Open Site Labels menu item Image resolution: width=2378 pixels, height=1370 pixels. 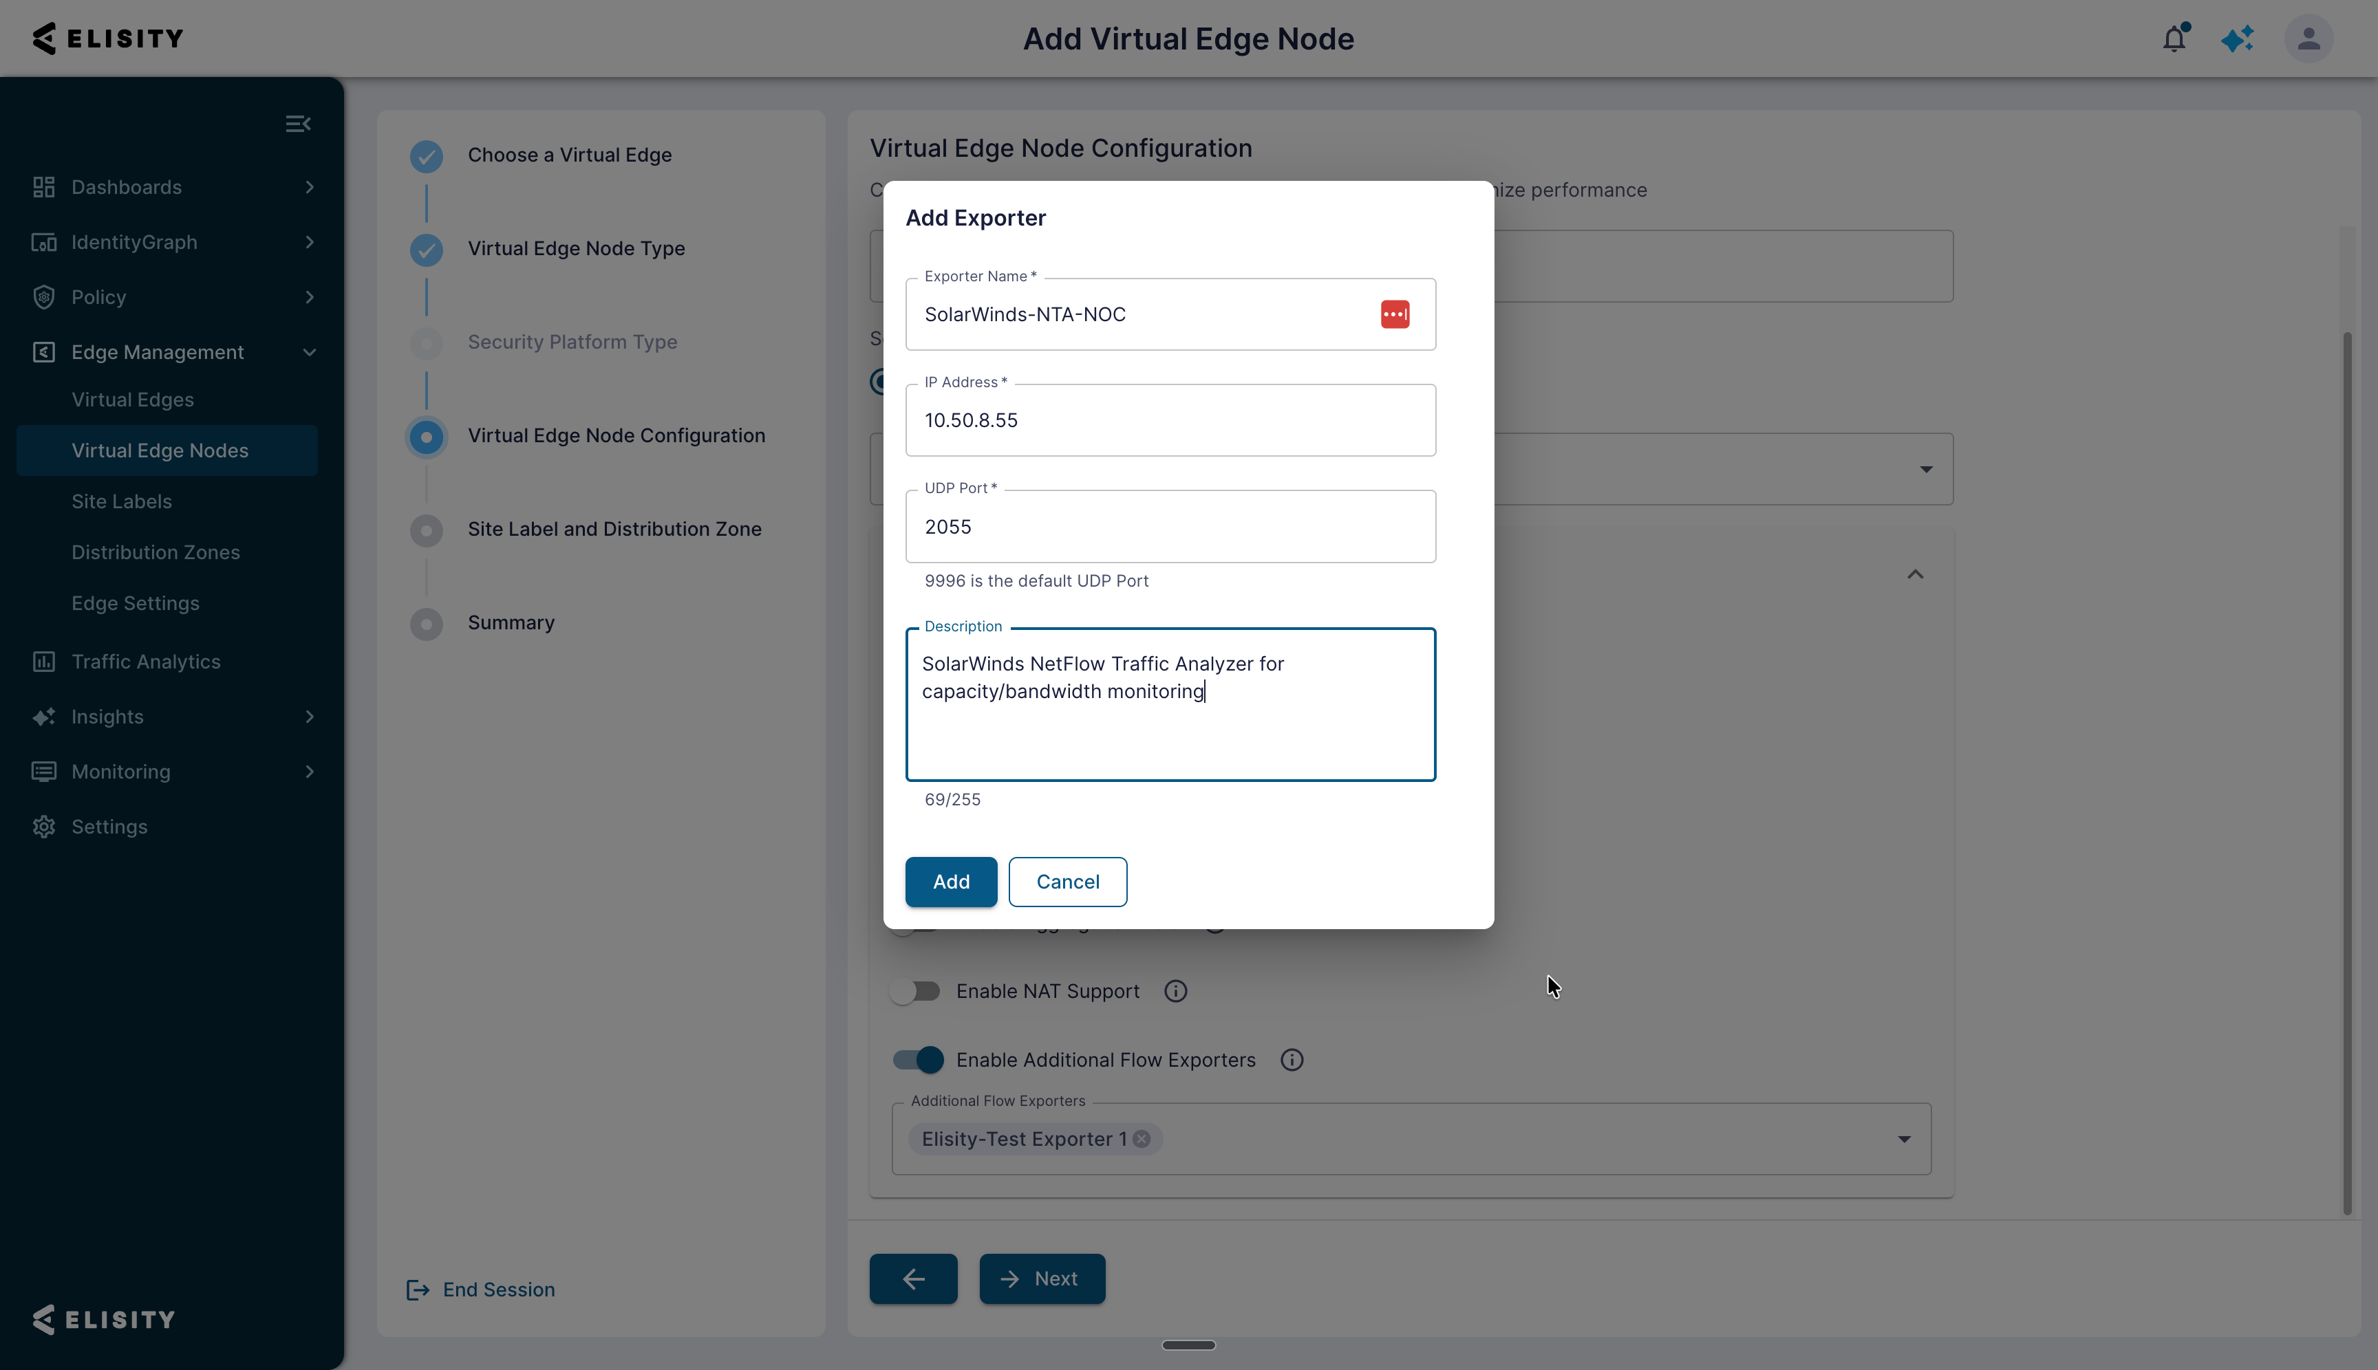[121, 501]
